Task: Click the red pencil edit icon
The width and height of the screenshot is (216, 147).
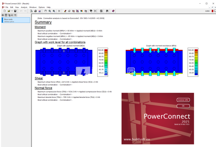Action: [x=65, y=11]
